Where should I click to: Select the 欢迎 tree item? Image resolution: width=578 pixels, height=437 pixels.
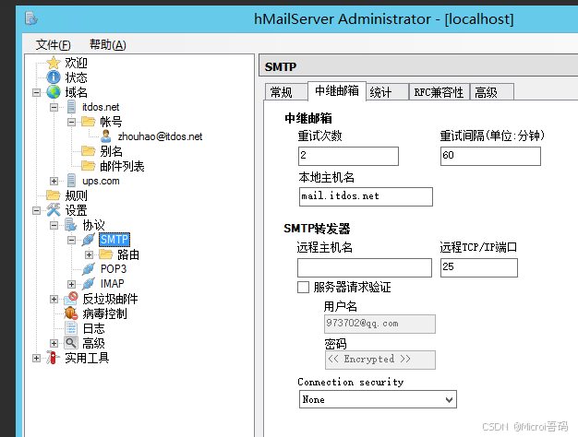pyautogui.click(x=76, y=63)
